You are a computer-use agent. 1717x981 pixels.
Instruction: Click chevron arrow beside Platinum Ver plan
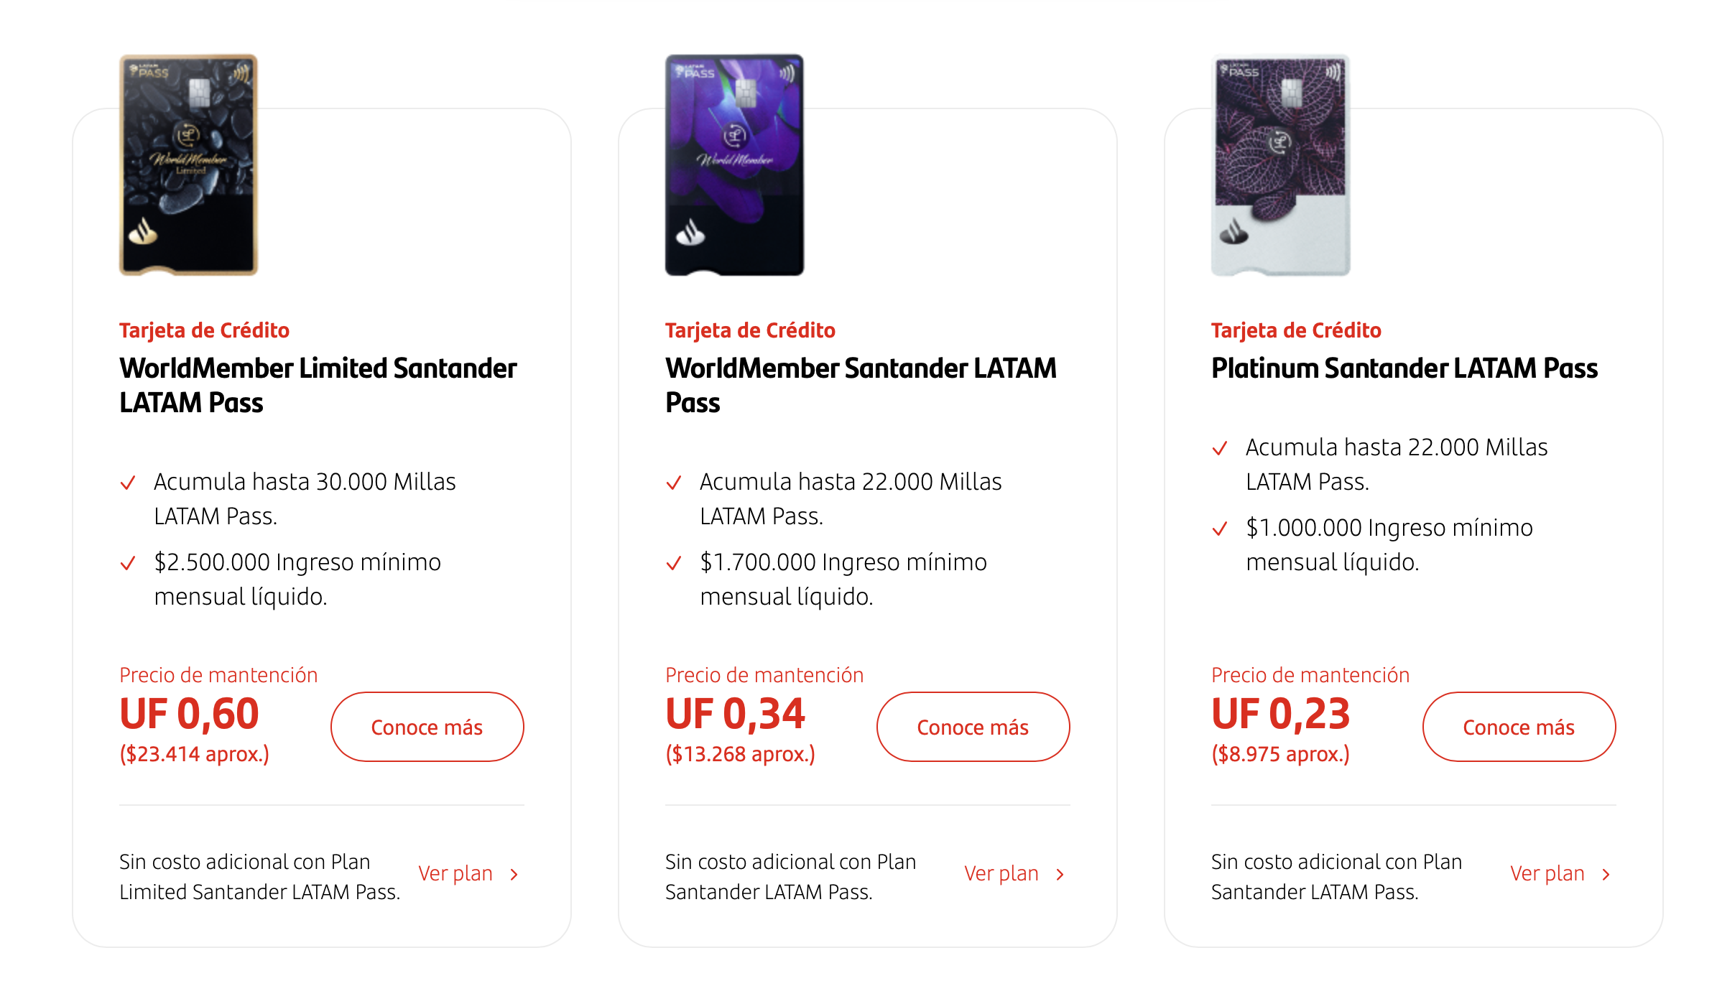pyautogui.click(x=1606, y=874)
